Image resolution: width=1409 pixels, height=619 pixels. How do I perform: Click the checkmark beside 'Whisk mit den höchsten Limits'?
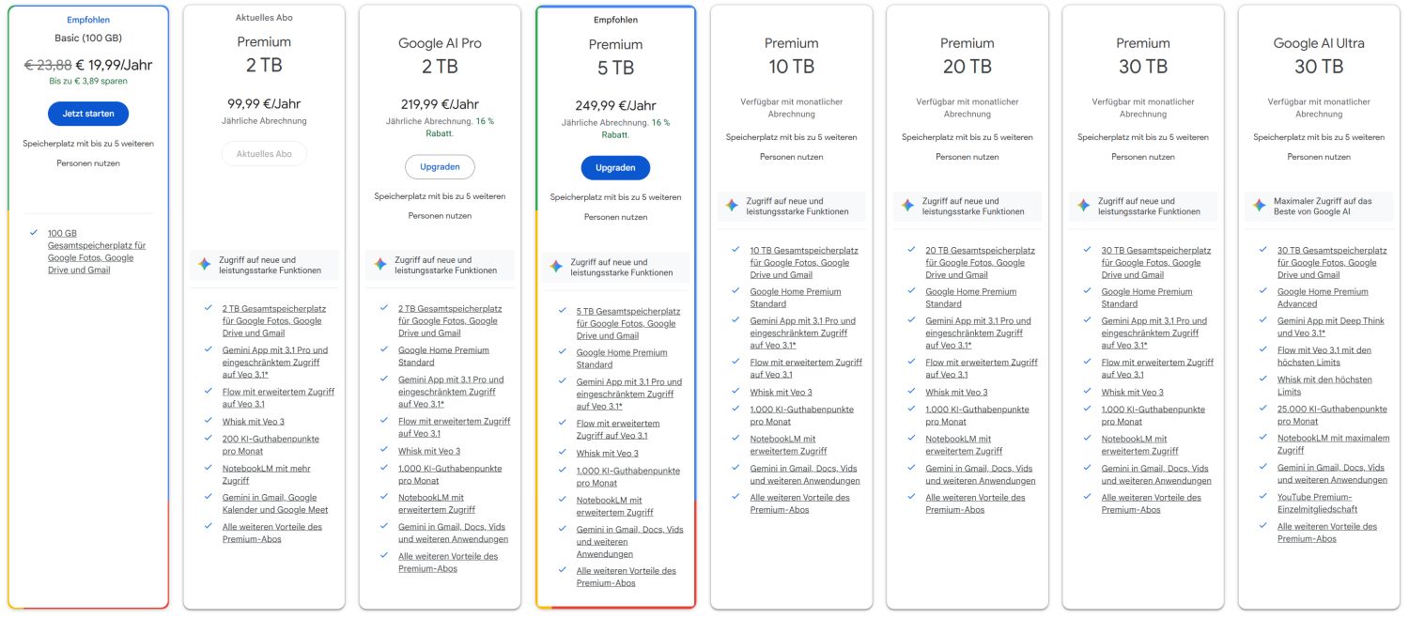[x=1262, y=380]
